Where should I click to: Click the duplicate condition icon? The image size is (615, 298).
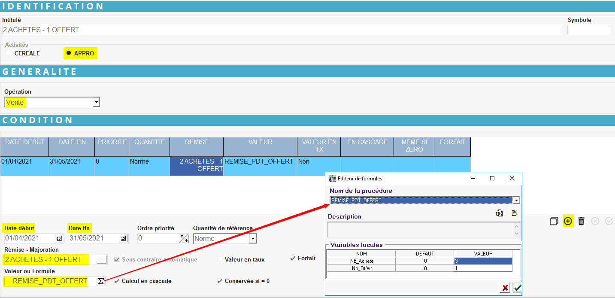coord(554,221)
